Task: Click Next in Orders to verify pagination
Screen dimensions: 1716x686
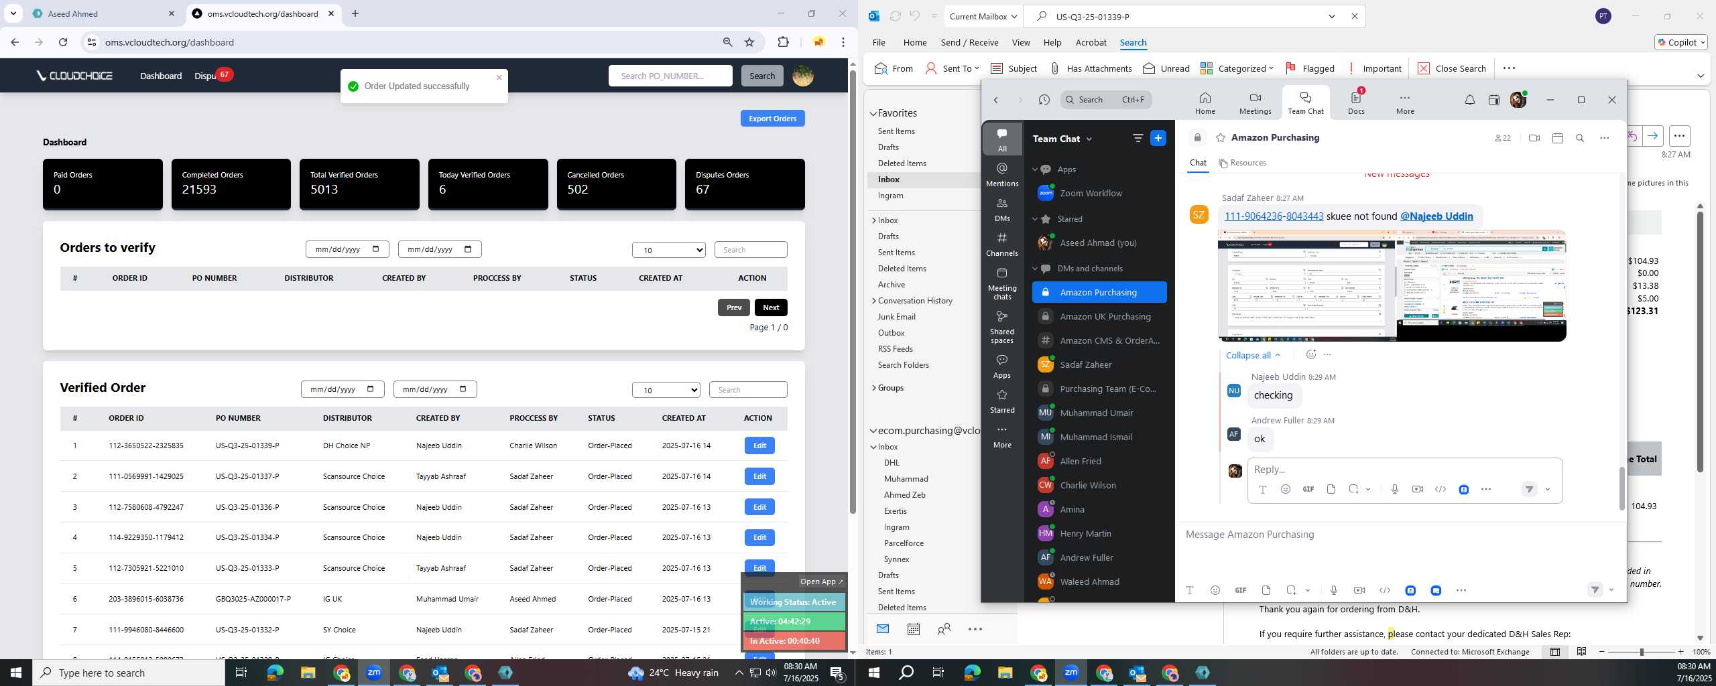Action: (771, 307)
